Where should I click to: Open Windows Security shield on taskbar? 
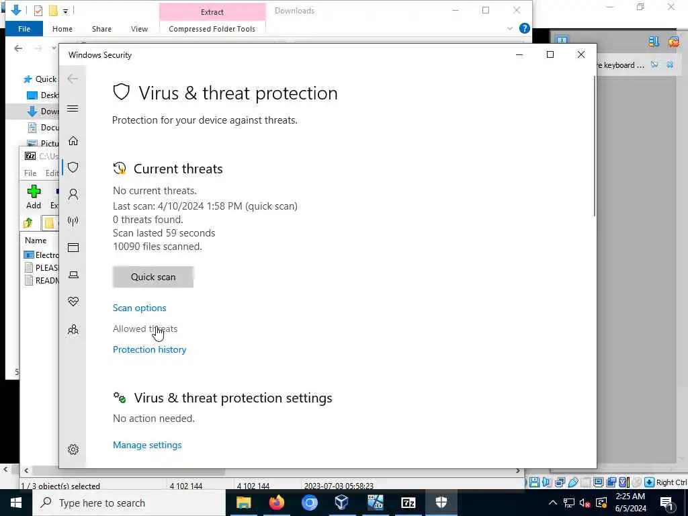[441, 503]
